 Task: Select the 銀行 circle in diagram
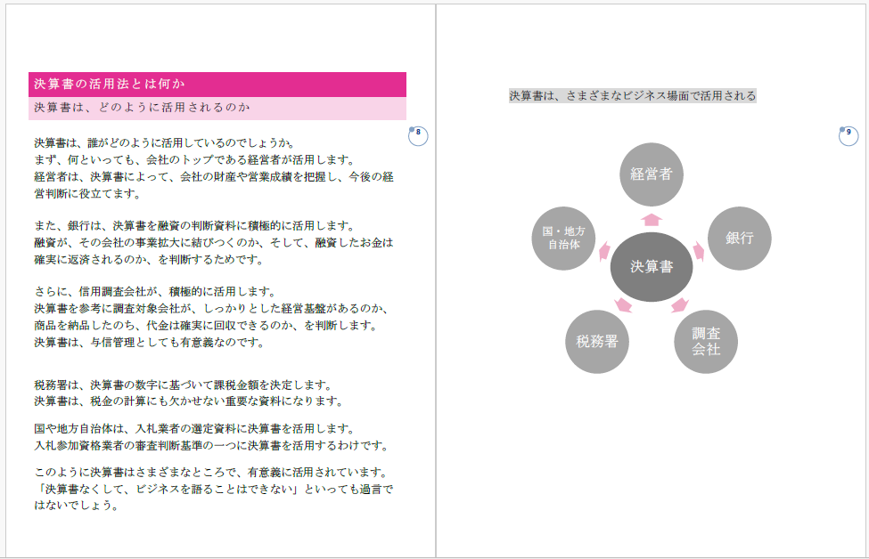[739, 239]
